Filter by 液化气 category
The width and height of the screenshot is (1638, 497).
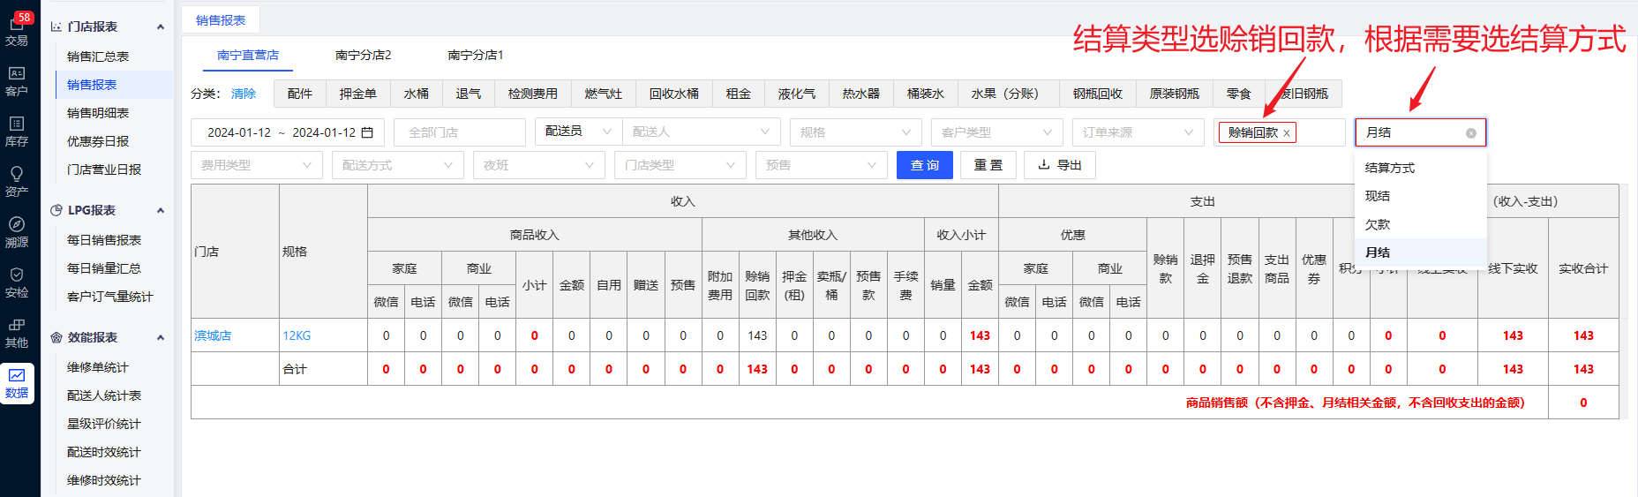(x=797, y=94)
